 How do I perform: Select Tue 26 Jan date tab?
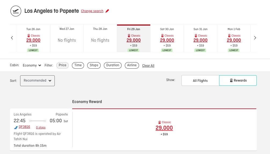point(33,38)
